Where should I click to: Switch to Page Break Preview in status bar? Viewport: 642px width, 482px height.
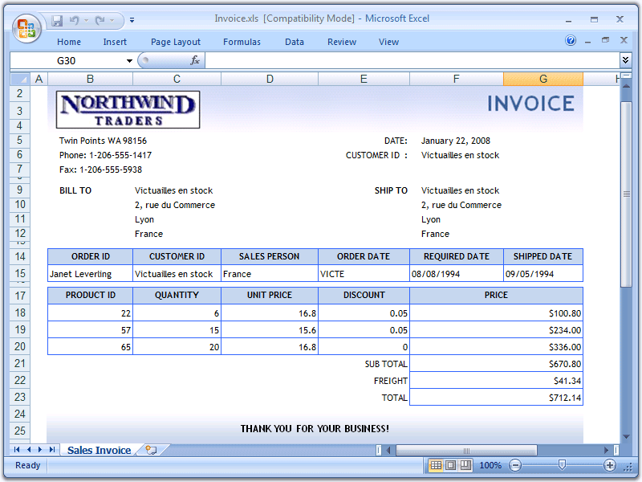pyautogui.click(x=465, y=465)
